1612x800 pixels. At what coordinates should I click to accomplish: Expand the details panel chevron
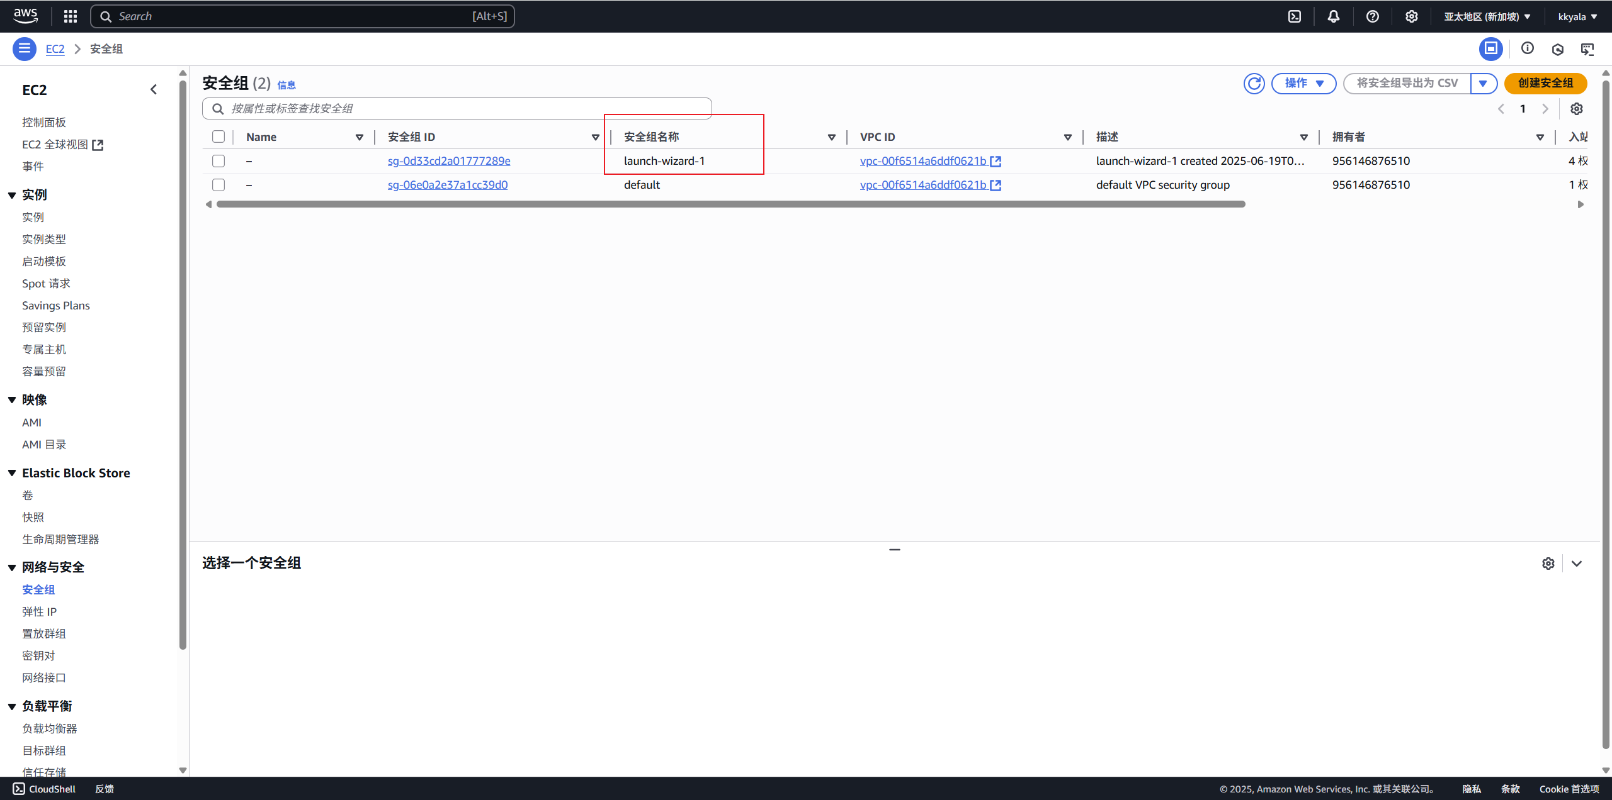[x=1577, y=564]
